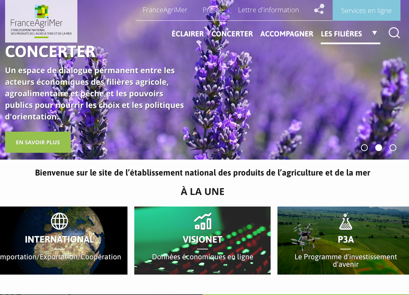
Task: Select the active middle carousel dot
Action: [x=379, y=148]
